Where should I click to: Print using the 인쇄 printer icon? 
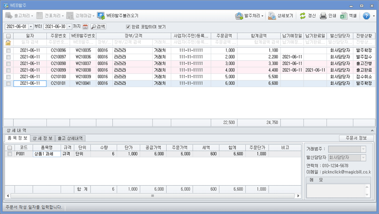[x=323, y=16]
